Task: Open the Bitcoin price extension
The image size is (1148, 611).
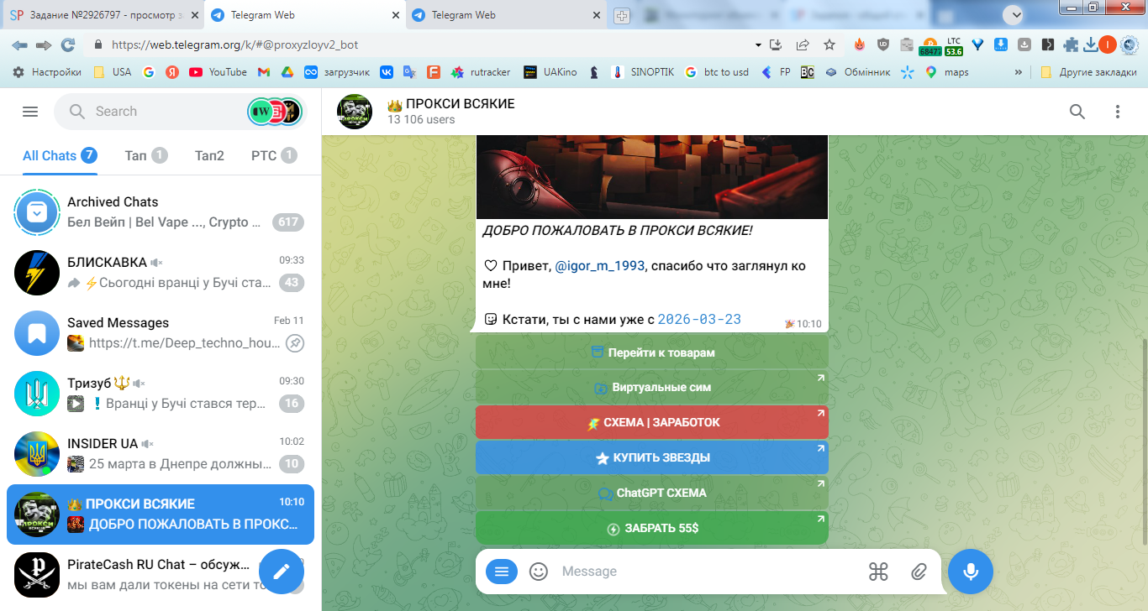Action: 930,45
